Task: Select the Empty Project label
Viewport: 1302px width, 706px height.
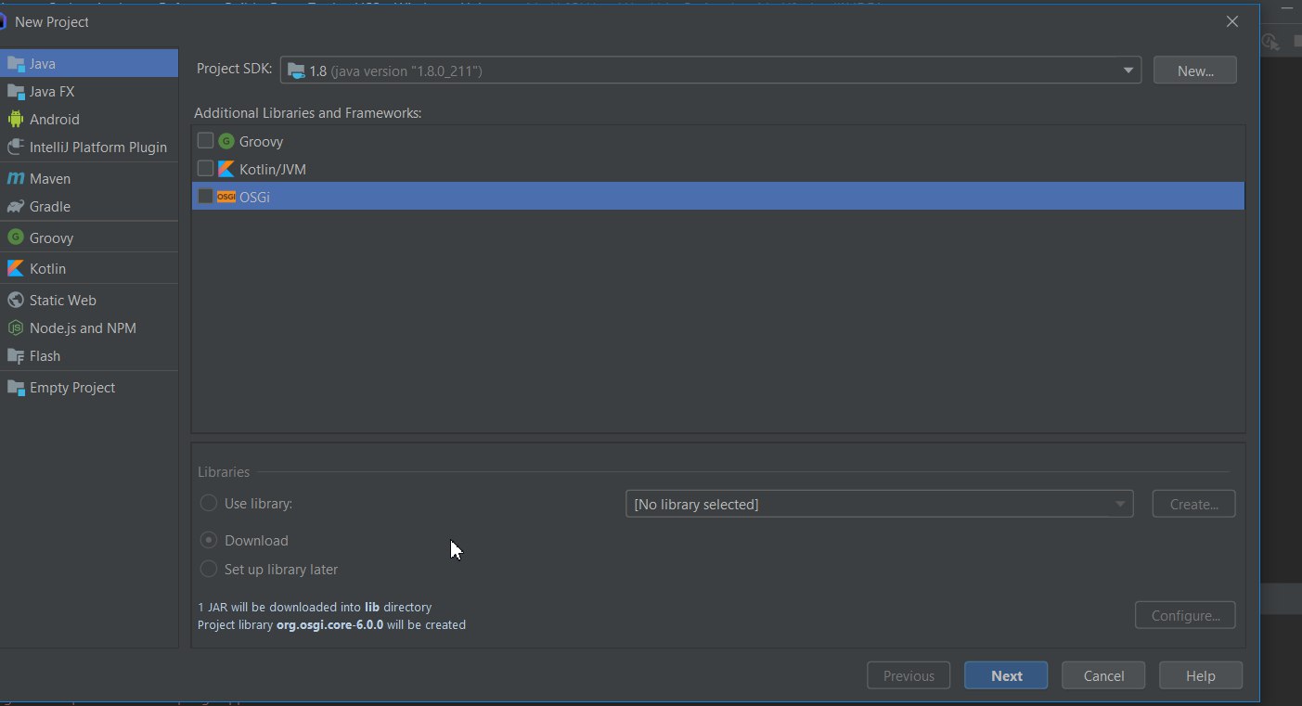Action: (72, 387)
